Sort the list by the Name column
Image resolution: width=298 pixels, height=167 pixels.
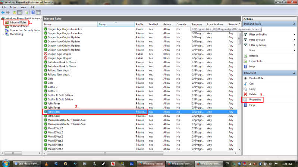point(70,24)
